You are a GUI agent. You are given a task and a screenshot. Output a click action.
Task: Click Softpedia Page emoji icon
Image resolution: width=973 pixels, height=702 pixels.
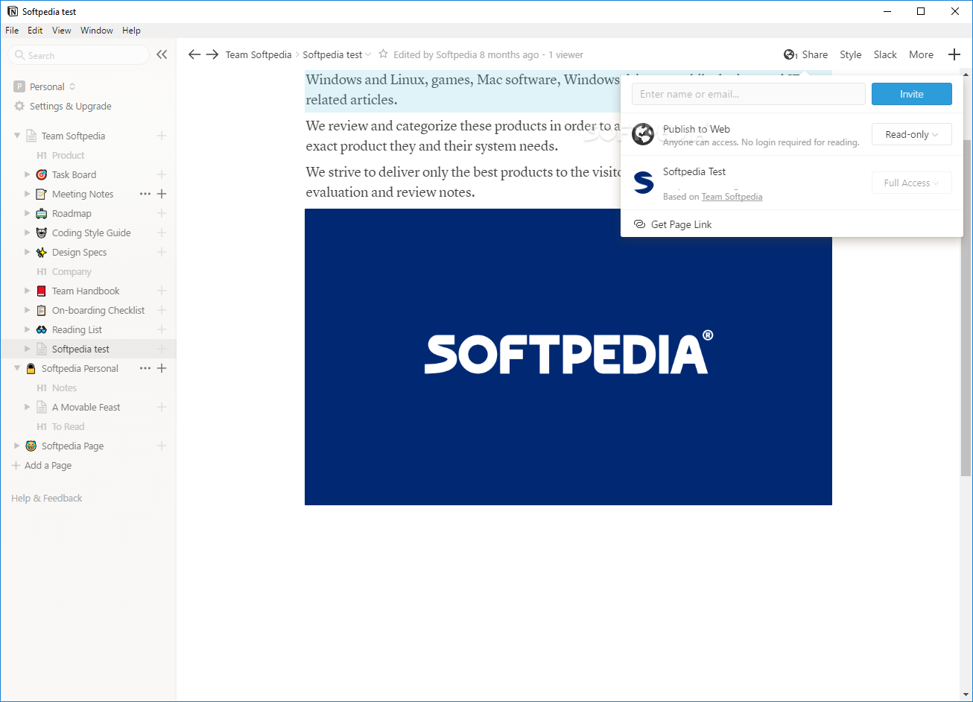coord(31,446)
